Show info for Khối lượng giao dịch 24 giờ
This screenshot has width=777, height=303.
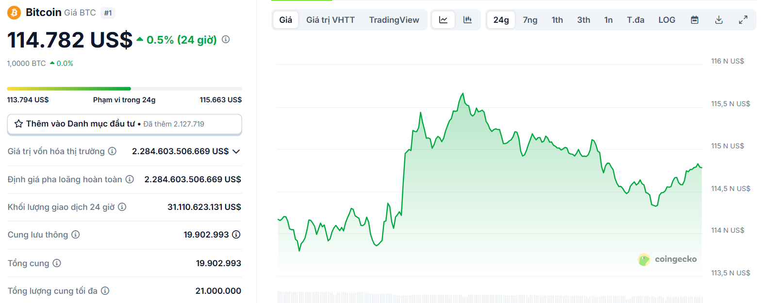[122, 207]
